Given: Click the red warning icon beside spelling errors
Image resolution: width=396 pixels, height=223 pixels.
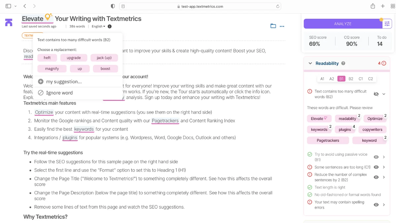Looking at the screenshot, I should (310, 202).
